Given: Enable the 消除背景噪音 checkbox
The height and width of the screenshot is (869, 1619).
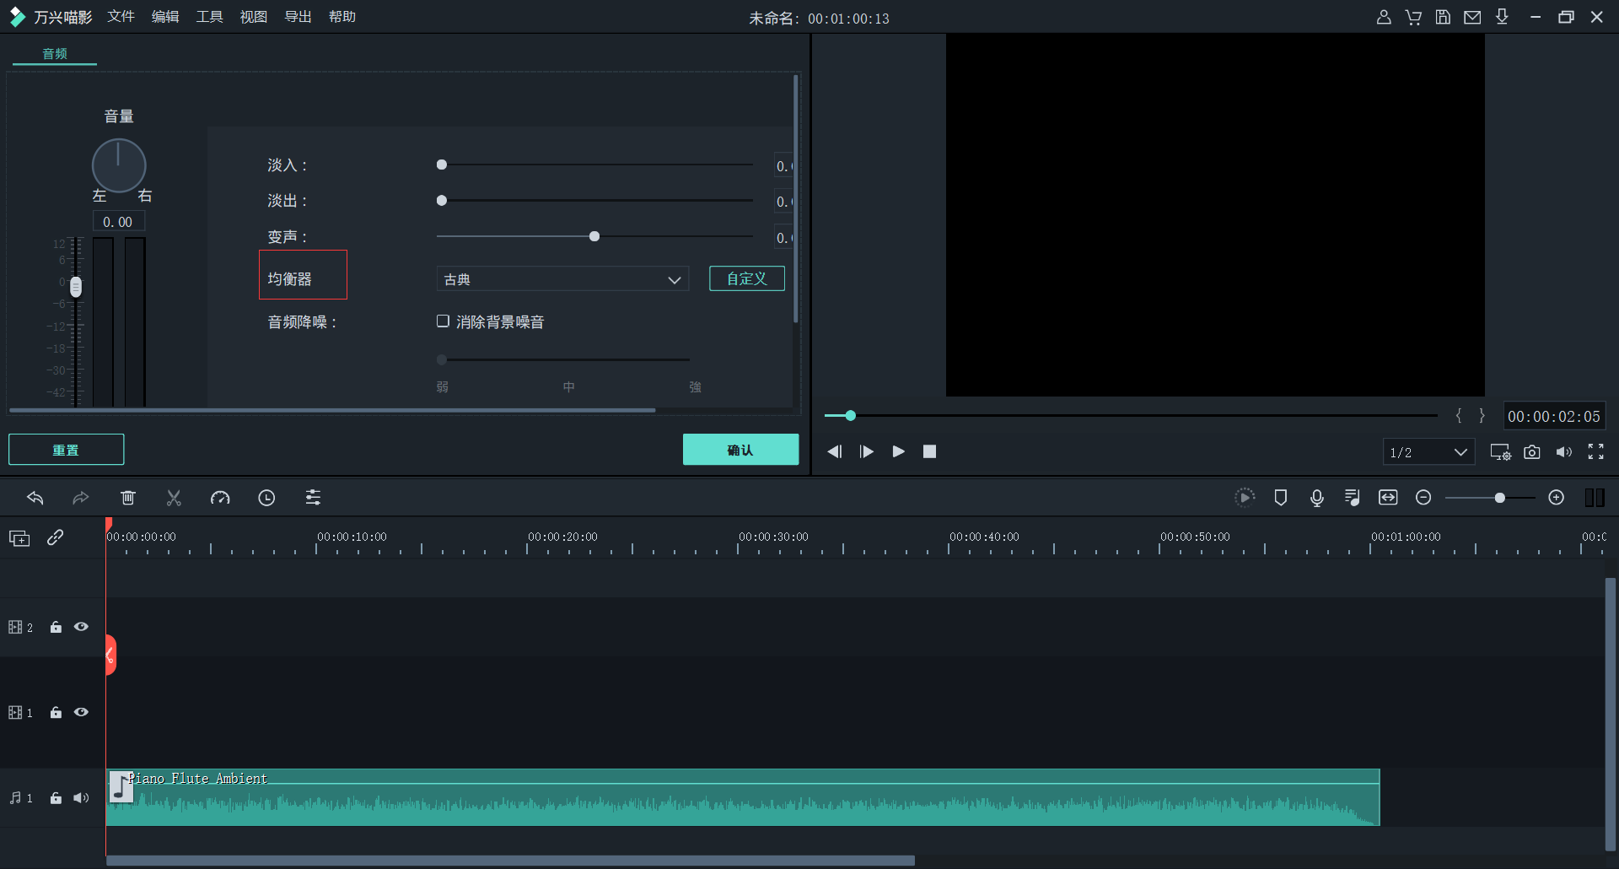Looking at the screenshot, I should pyautogui.click(x=443, y=321).
